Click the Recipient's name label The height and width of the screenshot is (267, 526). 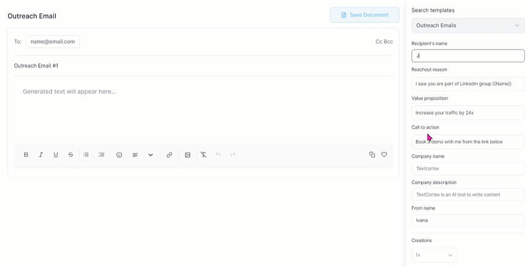pyautogui.click(x=429, y=43)
